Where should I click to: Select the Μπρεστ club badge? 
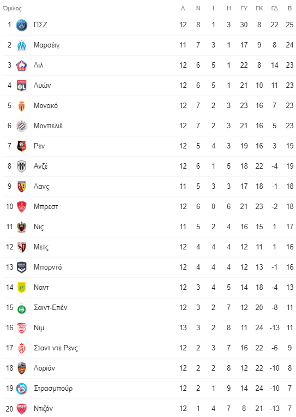pos(21,207)
